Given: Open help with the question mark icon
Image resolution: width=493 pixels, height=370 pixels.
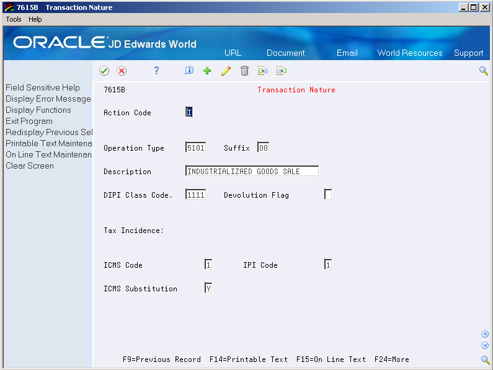Looking at the screenshot, I should click(156, 71).
